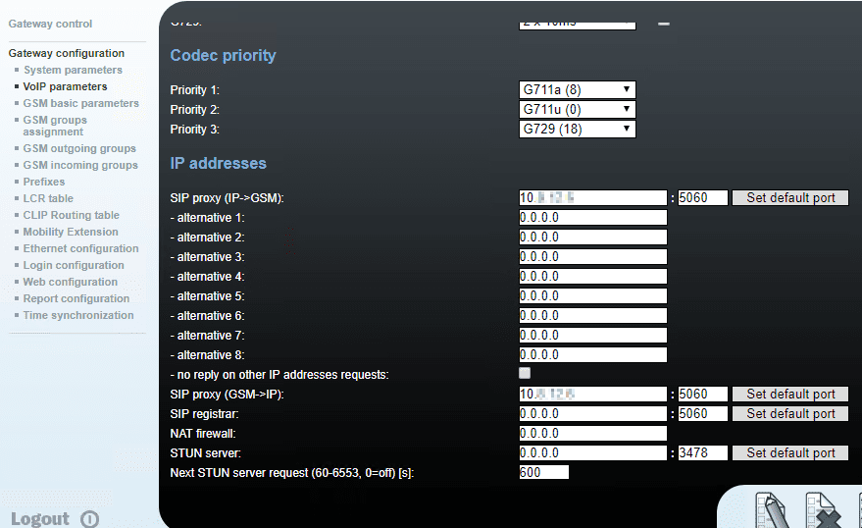The image size is (862, 528).
Task: Click the Logout link
Action: [40, 518]
